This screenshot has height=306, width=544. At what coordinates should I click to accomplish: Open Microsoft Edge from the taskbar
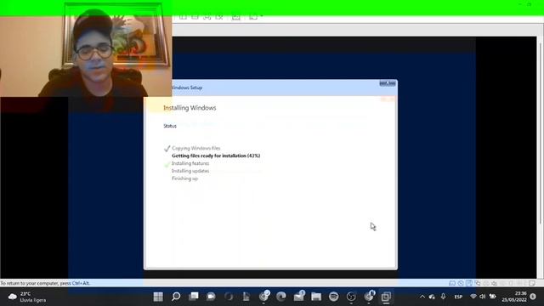click(281, 297)
